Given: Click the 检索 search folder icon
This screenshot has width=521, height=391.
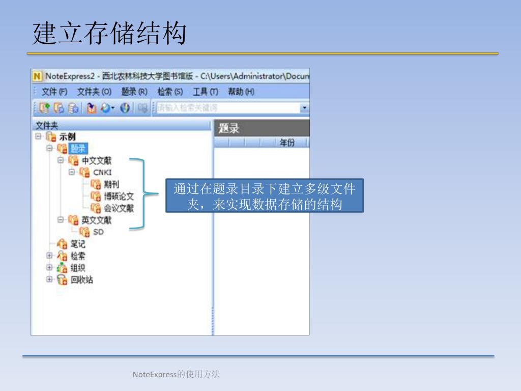Looking at the screenshot, I should click(x=62, y=256).
